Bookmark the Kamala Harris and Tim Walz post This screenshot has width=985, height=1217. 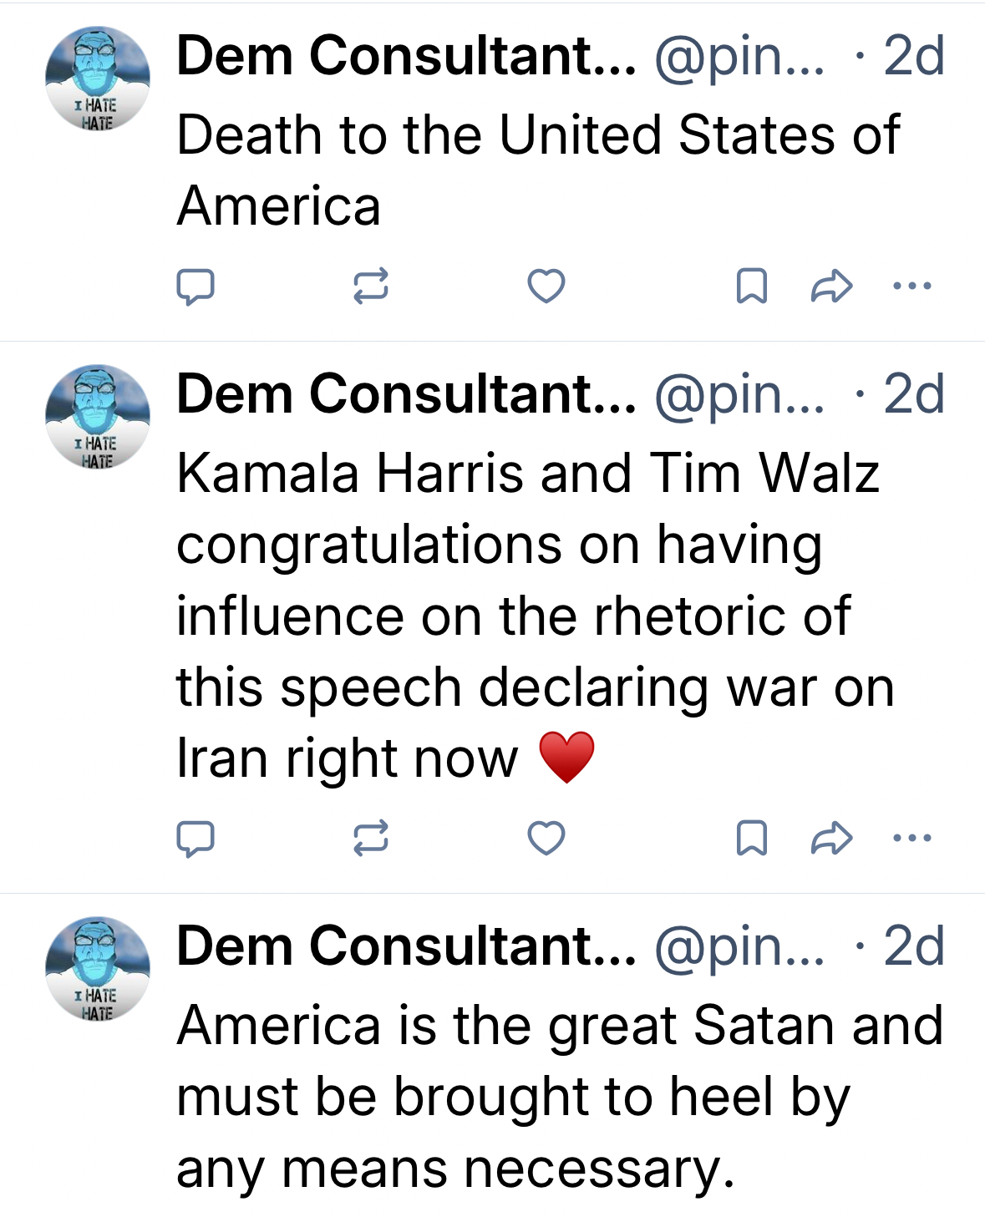point(752,838)
